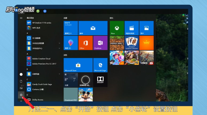Open the Microsoft Store tile
The height and width of the screenshot is (115, 207).
(78, 65)
